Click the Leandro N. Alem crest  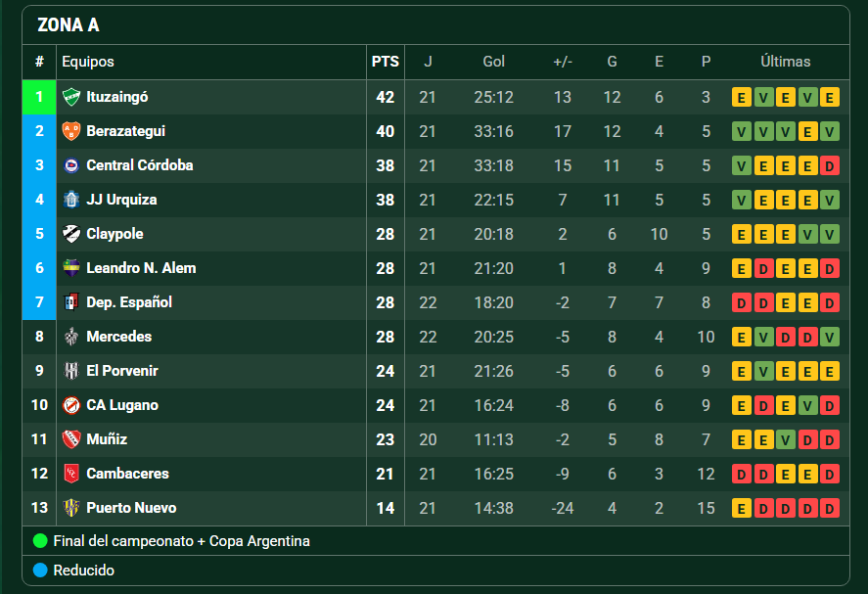(x=71, y=268)
